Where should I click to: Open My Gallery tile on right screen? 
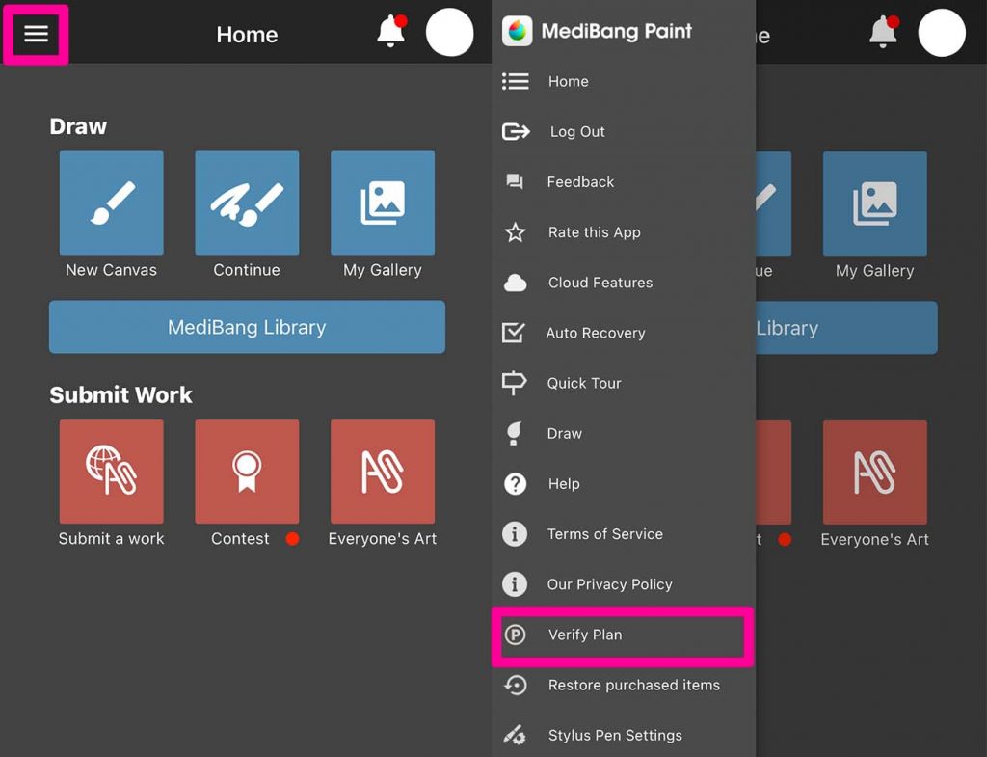coord(875,203)
